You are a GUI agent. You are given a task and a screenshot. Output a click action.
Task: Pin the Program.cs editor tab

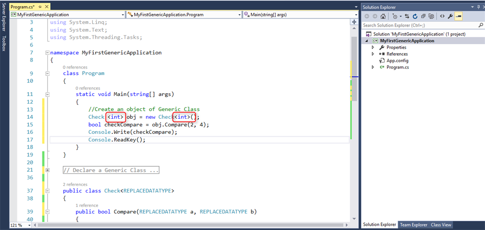point(41,7)
